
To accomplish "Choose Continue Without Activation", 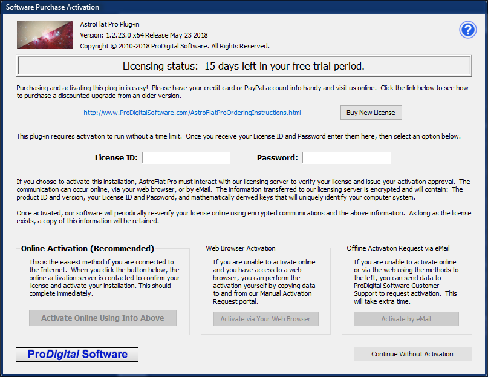I will pos(412,354).
